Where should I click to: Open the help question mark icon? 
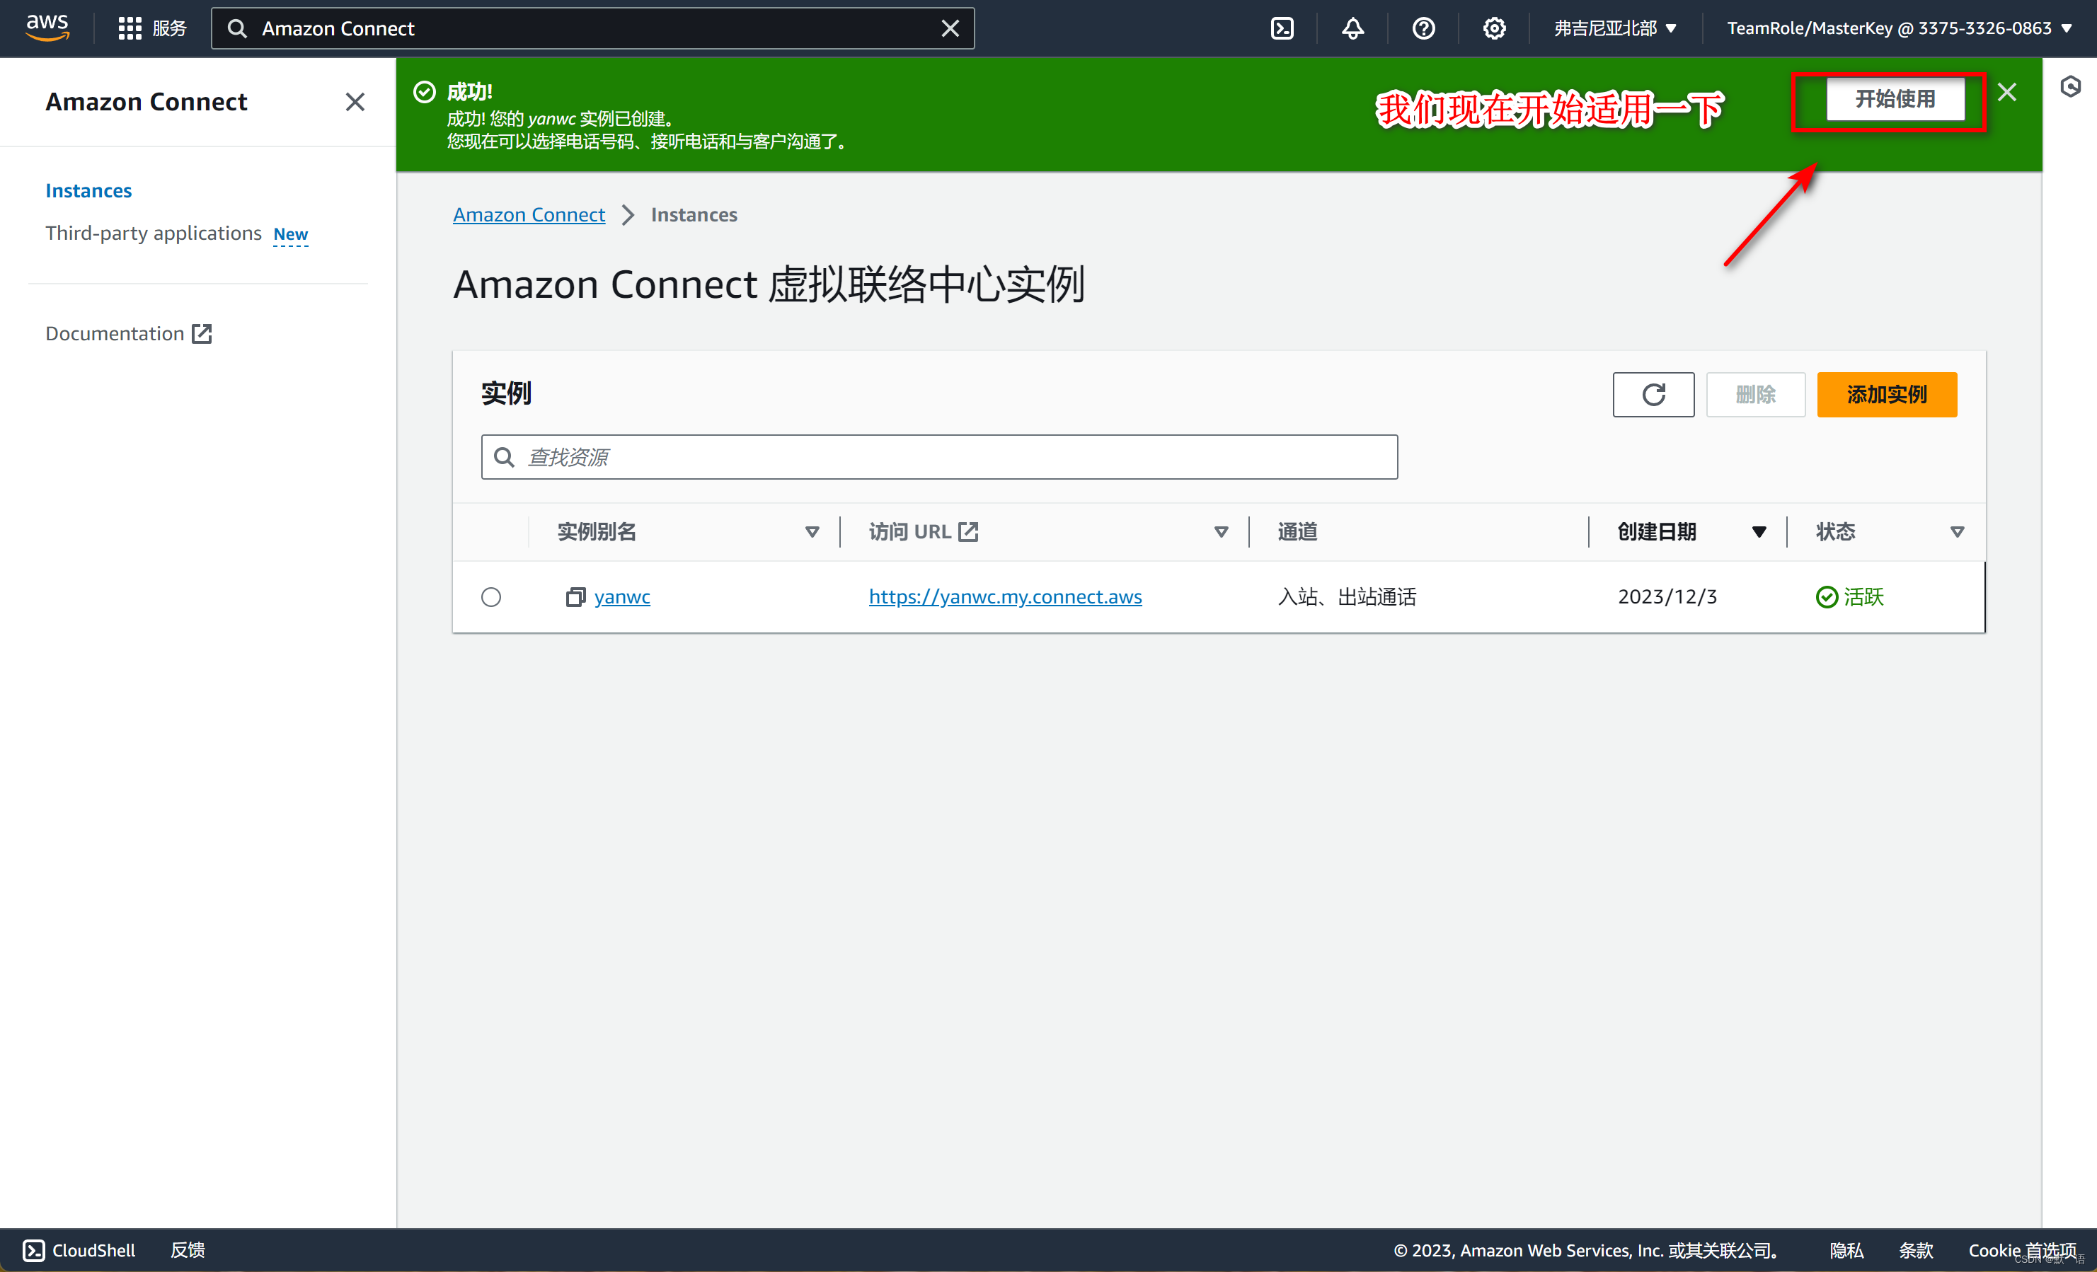point(1423,28)
